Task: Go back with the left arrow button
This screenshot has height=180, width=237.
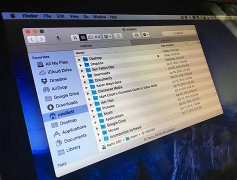Action: point(31,39)
